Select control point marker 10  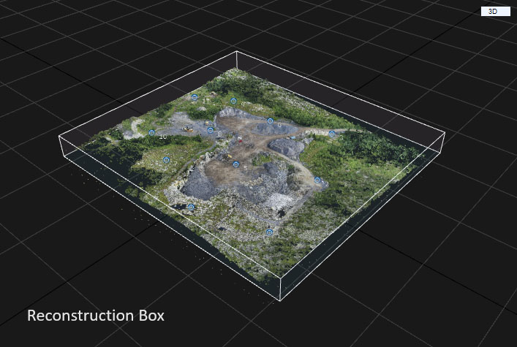(x=151, y=133)
